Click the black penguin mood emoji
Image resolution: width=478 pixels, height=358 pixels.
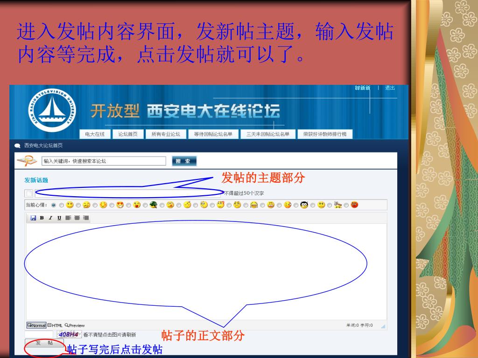[x=304, y=205]
